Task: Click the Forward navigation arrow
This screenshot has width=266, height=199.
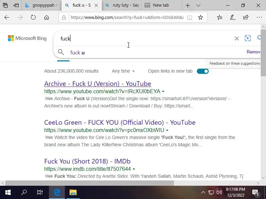Action: 20,17
